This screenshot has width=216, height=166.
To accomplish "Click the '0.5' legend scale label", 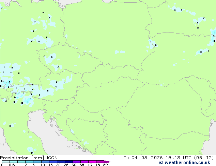I will coord(12,165).
